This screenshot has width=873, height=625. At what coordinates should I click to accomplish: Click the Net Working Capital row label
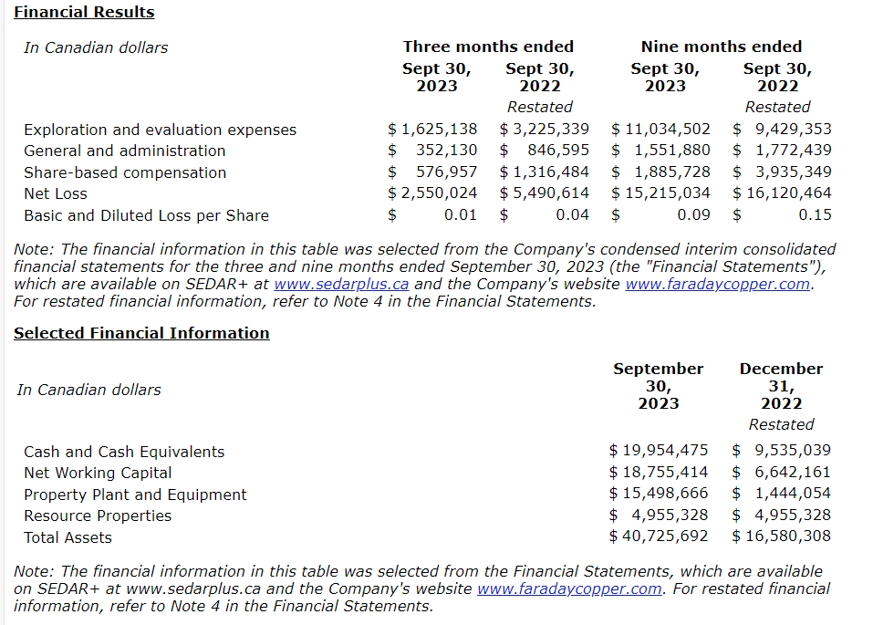[x=98, y=473]
